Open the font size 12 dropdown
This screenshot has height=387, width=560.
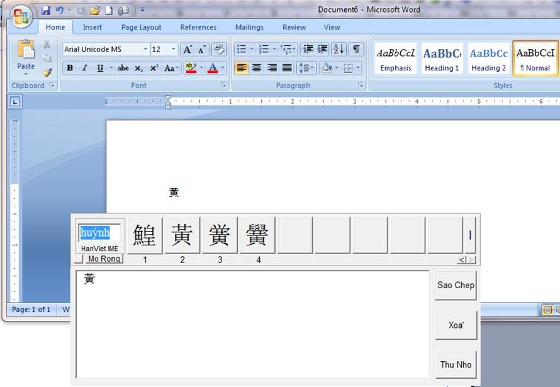click(173, 49)
